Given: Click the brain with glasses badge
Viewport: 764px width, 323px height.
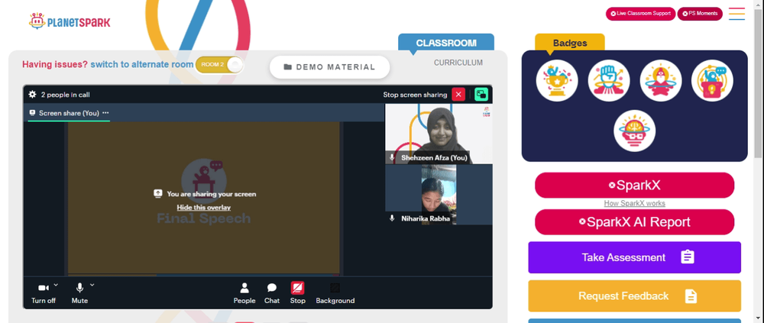Looking at the screenshot, I should tap(634, 131).
